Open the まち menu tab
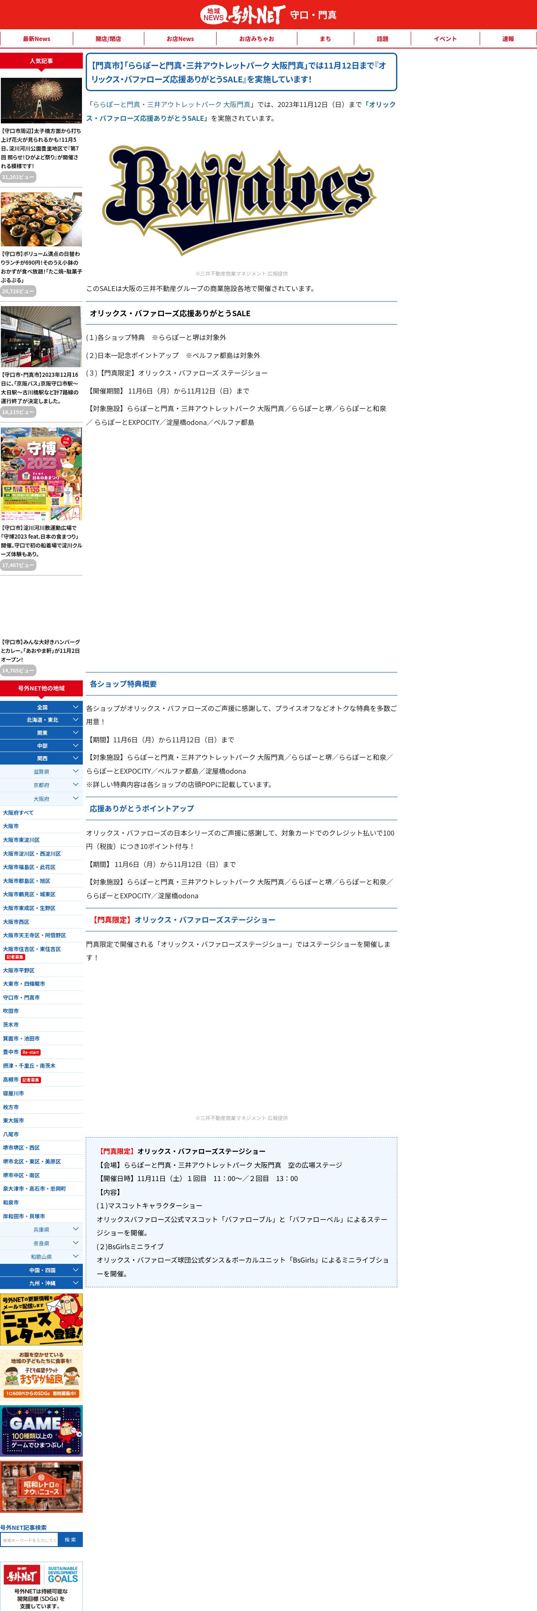537x1611 pixels. pos(325,39)
